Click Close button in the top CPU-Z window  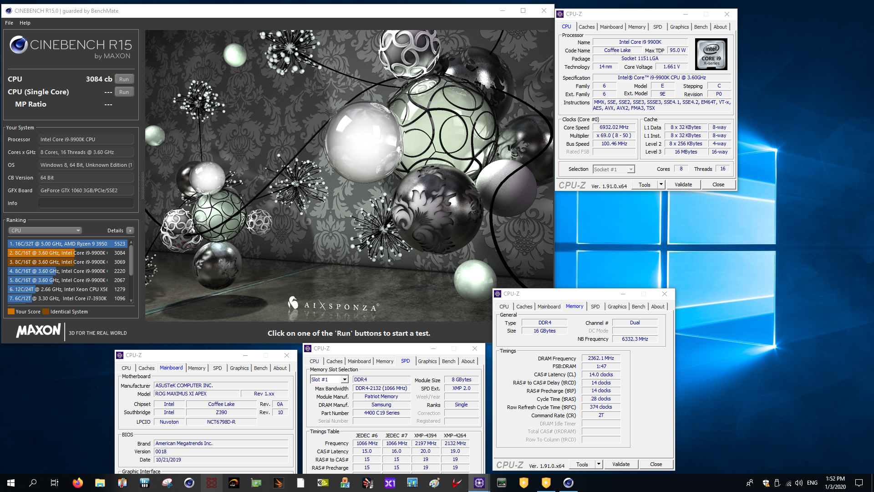pos(718,184)
